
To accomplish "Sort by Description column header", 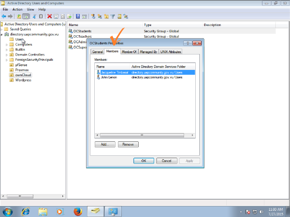I will pyautogui.click(x=239, y=25).
